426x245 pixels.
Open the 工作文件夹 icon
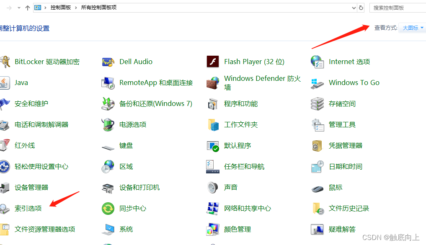(x=213, y=125)
